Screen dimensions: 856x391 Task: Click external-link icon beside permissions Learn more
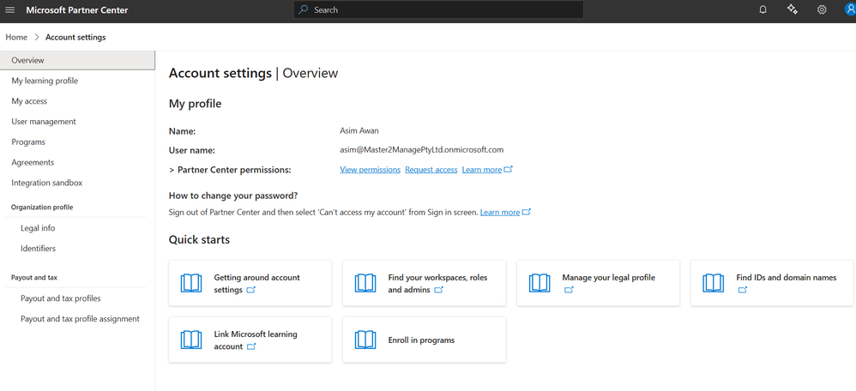pyautogui.click(x=509, y=169)
